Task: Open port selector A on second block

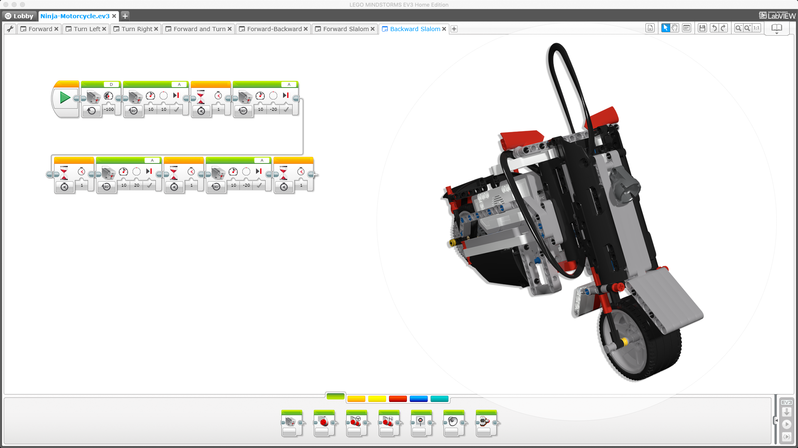Action: tap(179, 84)
